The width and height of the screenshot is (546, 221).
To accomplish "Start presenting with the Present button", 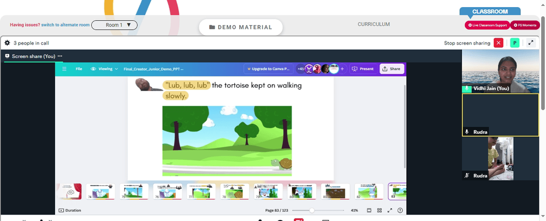I will coord(363,69).
